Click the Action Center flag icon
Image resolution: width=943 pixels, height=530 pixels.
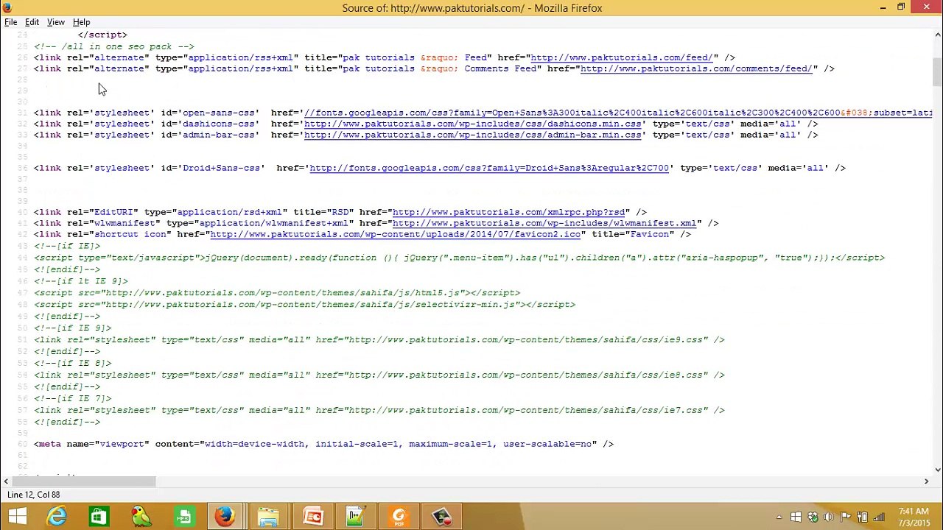coord(846,517)
